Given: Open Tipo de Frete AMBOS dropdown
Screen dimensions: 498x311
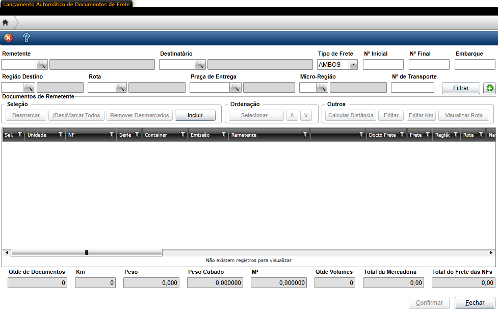Looking at the screenshot, I should [x=353, y=64].
